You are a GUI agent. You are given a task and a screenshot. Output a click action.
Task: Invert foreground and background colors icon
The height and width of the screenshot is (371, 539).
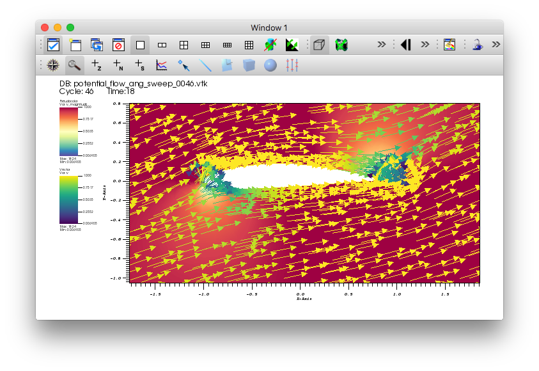coord(292,45)
